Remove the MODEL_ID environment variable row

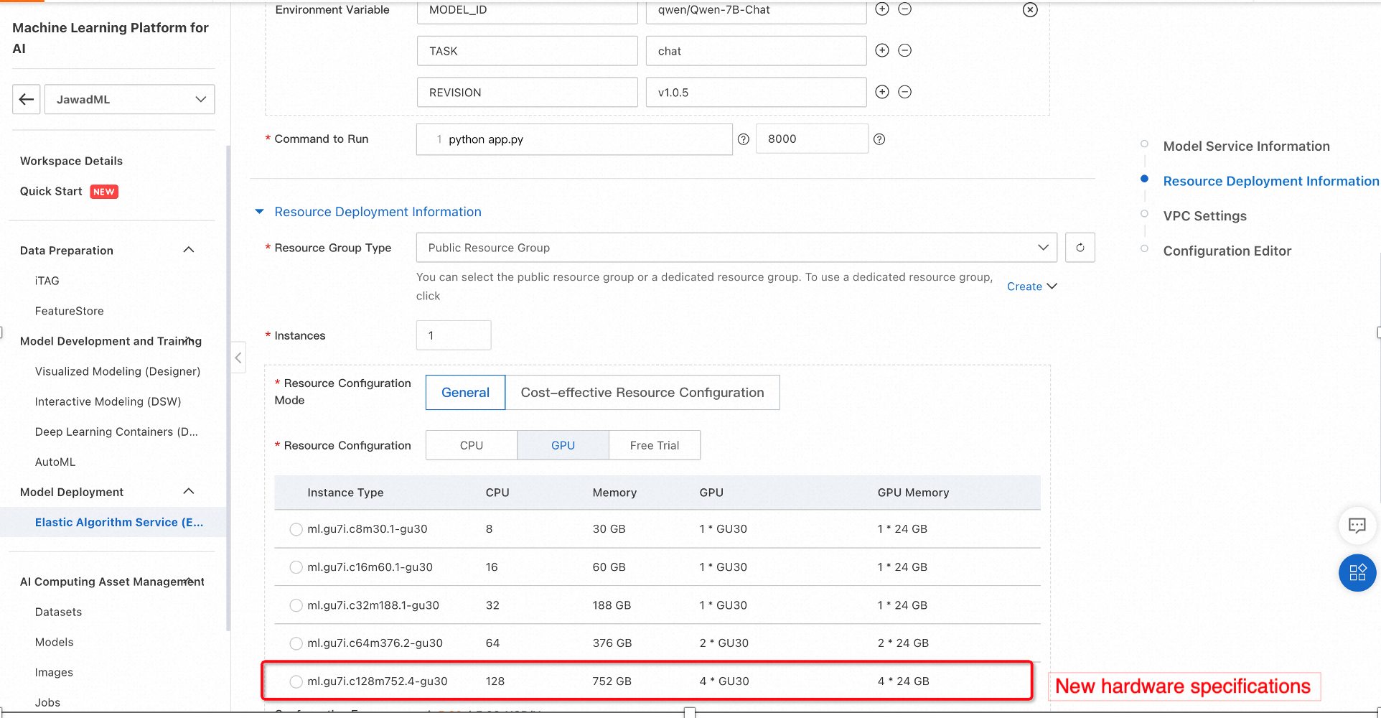(905, 9)
